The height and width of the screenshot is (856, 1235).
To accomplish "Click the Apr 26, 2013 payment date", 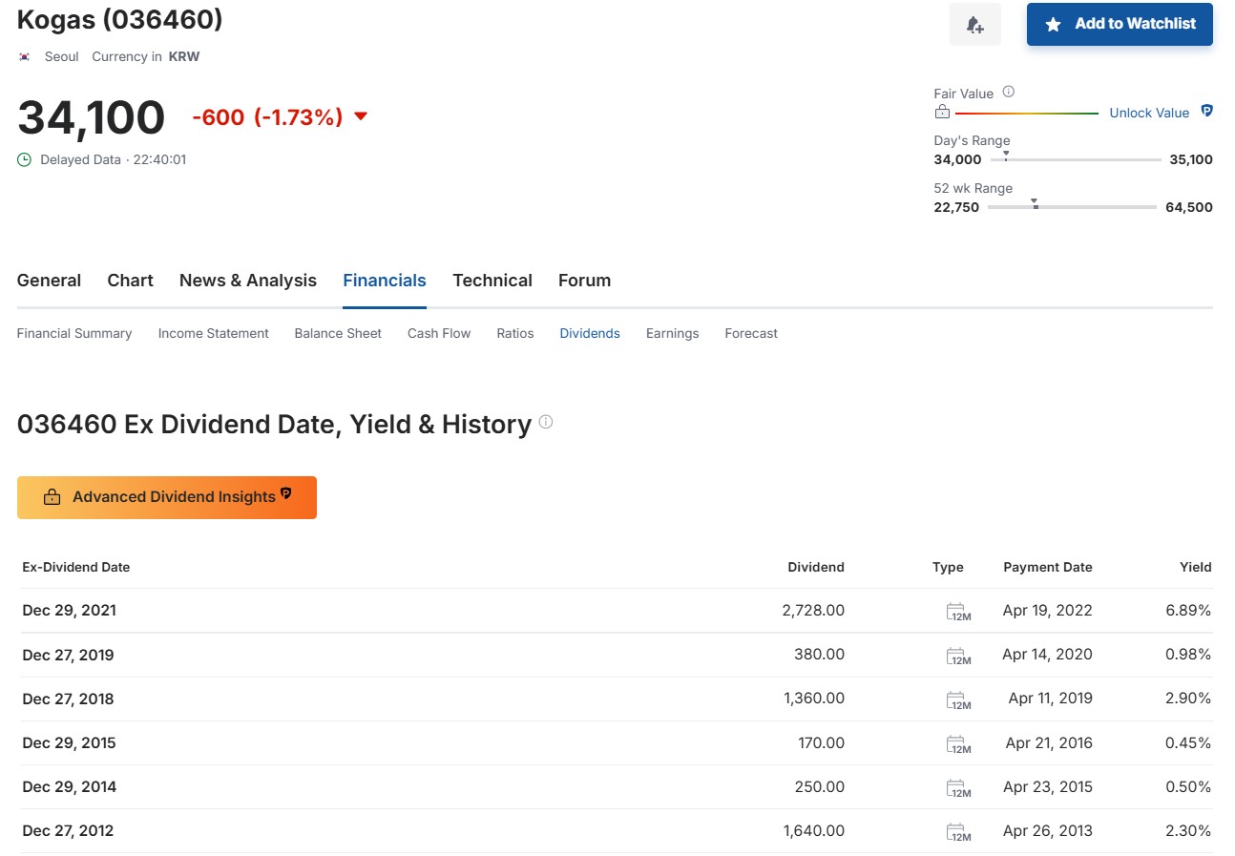I will point(1048,830).
